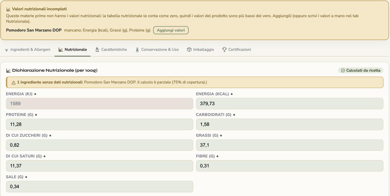Switch to the Caratteristiche tab
This screenshot has height=196, width=390.
tap(111, 50)
